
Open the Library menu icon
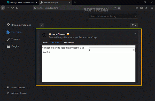click(137, 8)
